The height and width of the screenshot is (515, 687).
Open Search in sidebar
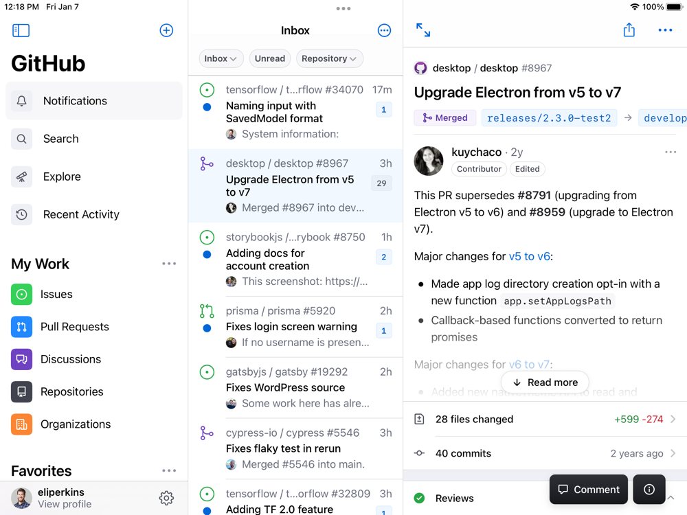[x=93, y=139]
